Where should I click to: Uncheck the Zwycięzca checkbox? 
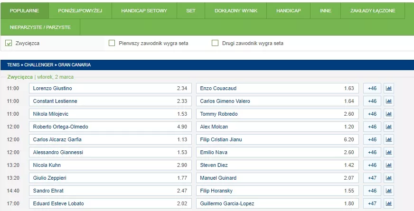[9, 43]
